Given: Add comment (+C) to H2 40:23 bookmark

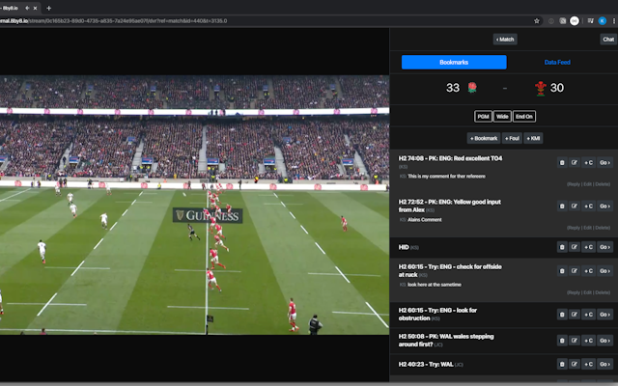Looking at the screenshot, I should [x=588, y=365].
